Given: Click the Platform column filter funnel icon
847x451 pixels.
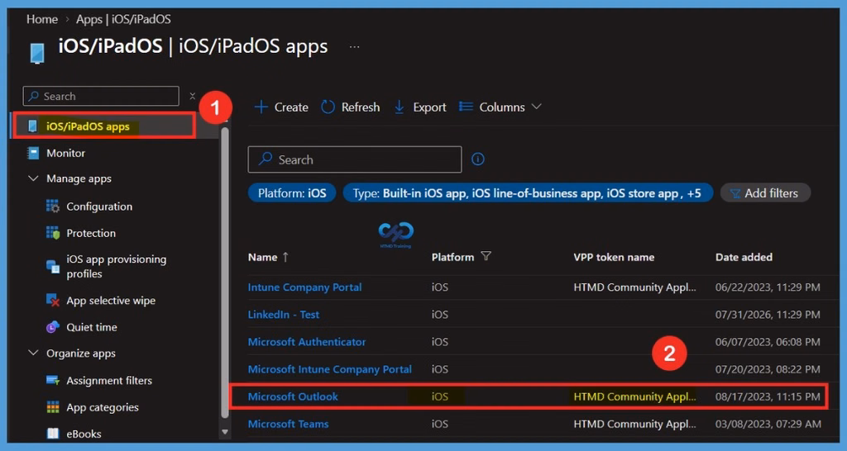Looking at the screenshot, I should point(486,256).
